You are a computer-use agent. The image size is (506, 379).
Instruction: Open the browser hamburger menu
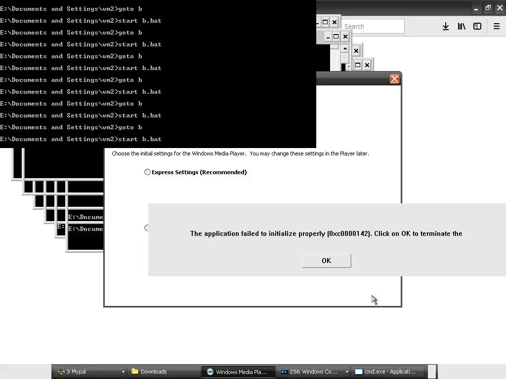497,26
